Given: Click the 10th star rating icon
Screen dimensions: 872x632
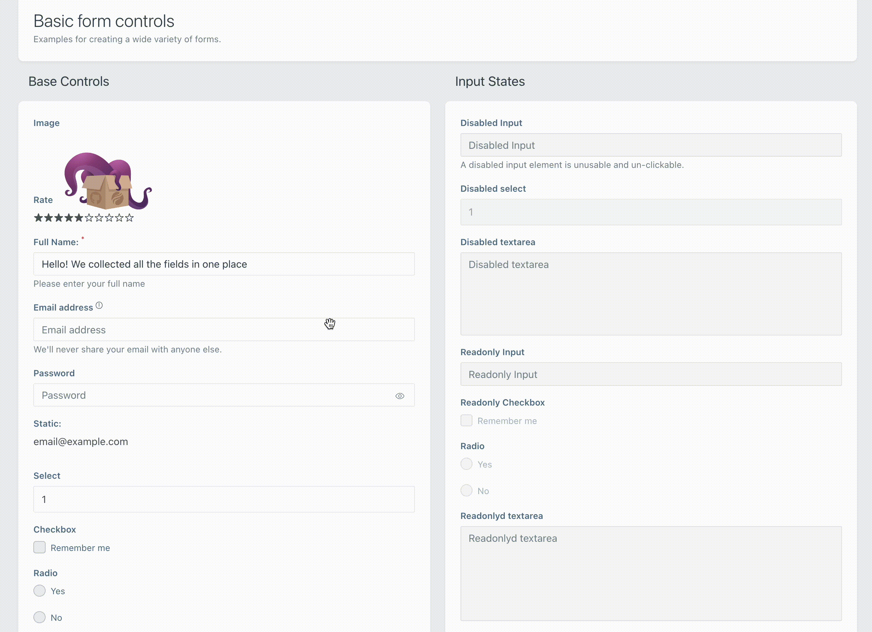Looking at the screenshot, I should pyautogui.click(x=129, y=217).
